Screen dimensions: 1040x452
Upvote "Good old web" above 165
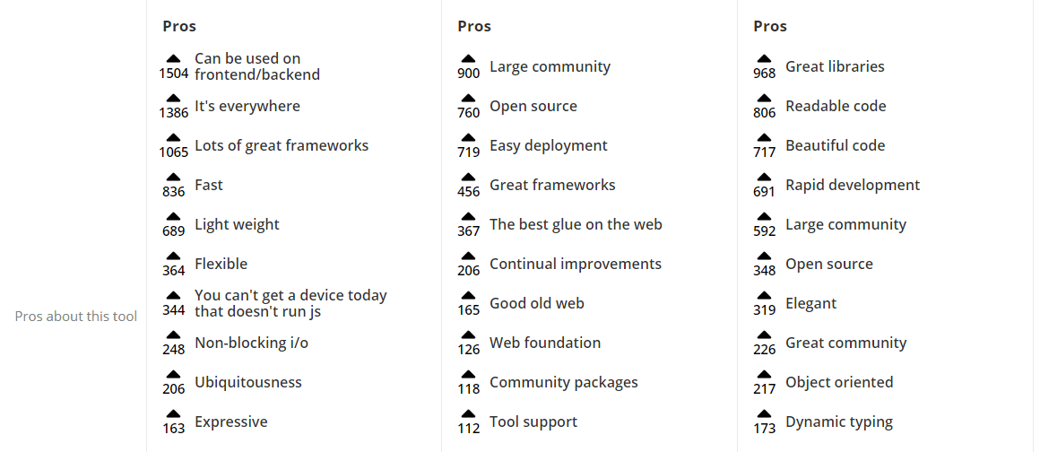point(468,296)
